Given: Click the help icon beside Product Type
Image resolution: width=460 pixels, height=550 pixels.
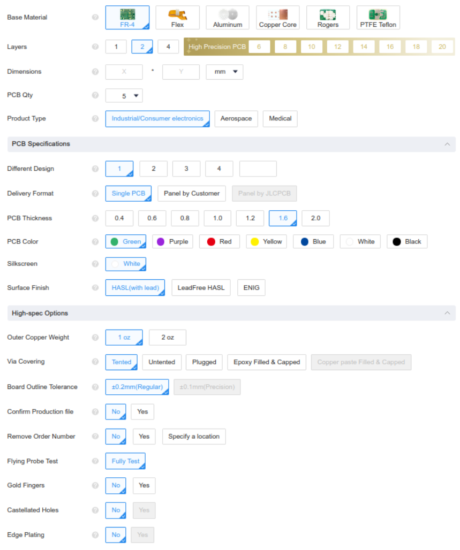Looking at the screenshot, I should coord(95,119).
